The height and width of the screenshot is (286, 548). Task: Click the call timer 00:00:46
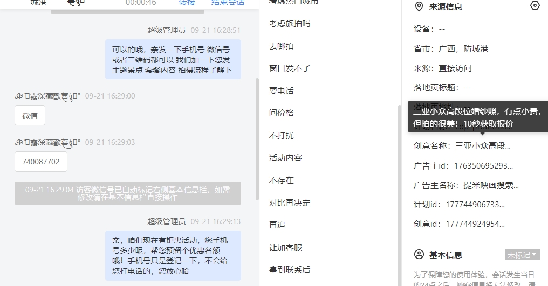point(141,3)
